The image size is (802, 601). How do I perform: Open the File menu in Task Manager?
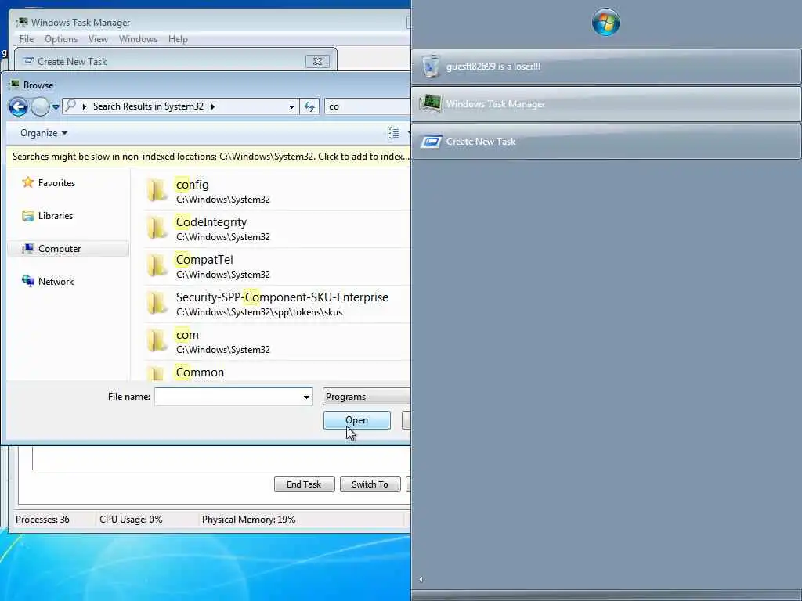pyautogui.click(x=27, y=39)
